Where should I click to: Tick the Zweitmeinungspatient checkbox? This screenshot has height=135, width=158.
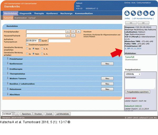point(27,44)
